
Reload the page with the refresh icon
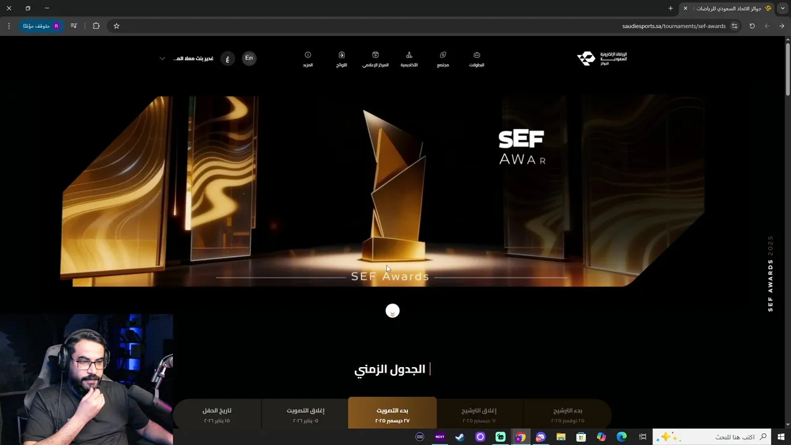pos(752,26)
